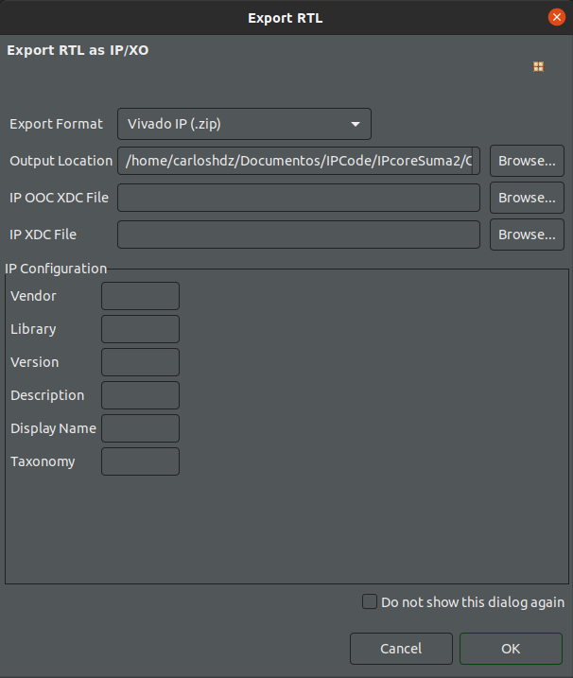Screen dimensions: 573x678
Task: Check Do not show this dialog again
Action: 370,601
